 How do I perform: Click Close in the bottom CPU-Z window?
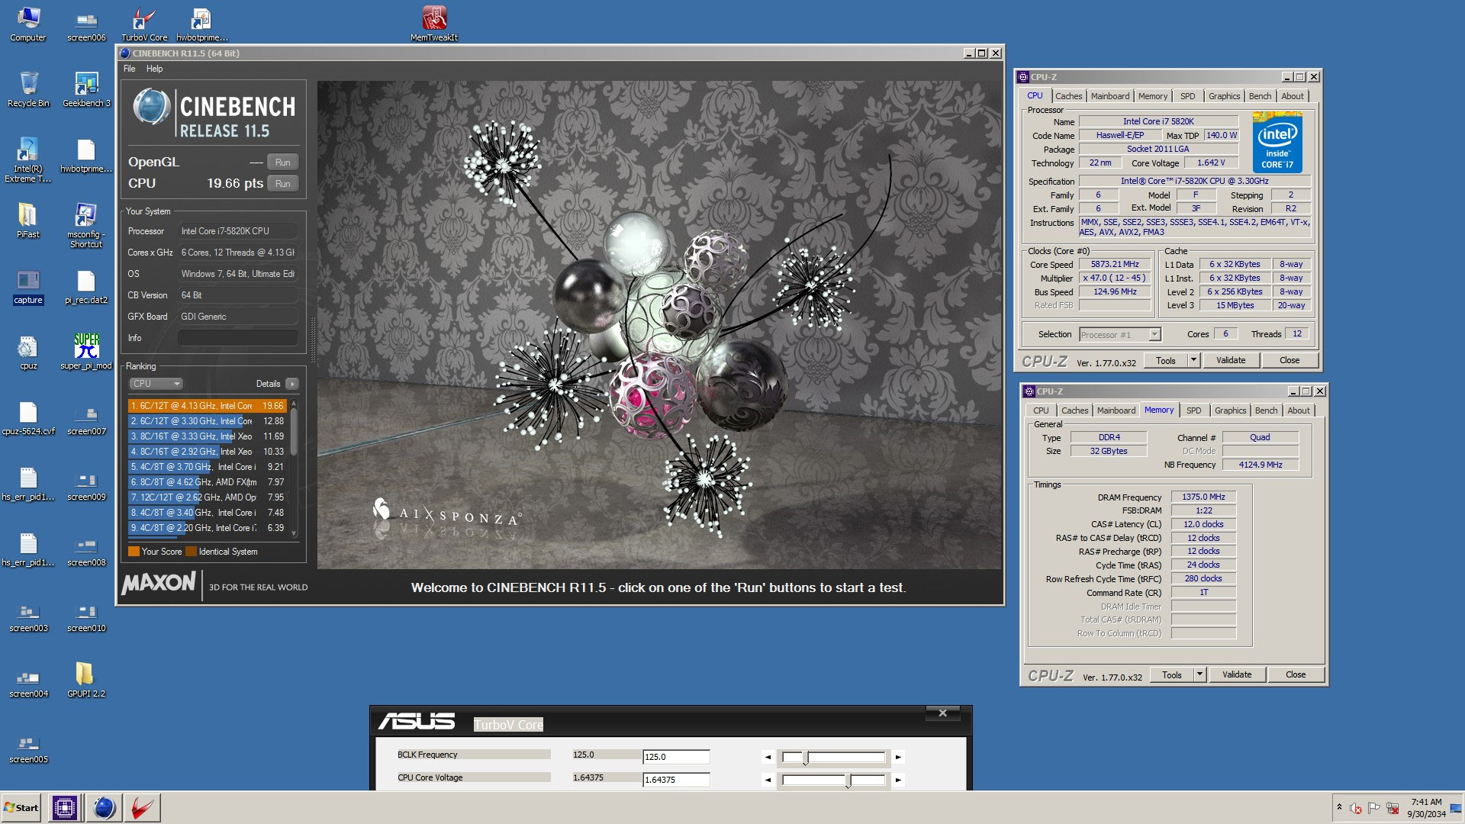tap(1296, 674)
